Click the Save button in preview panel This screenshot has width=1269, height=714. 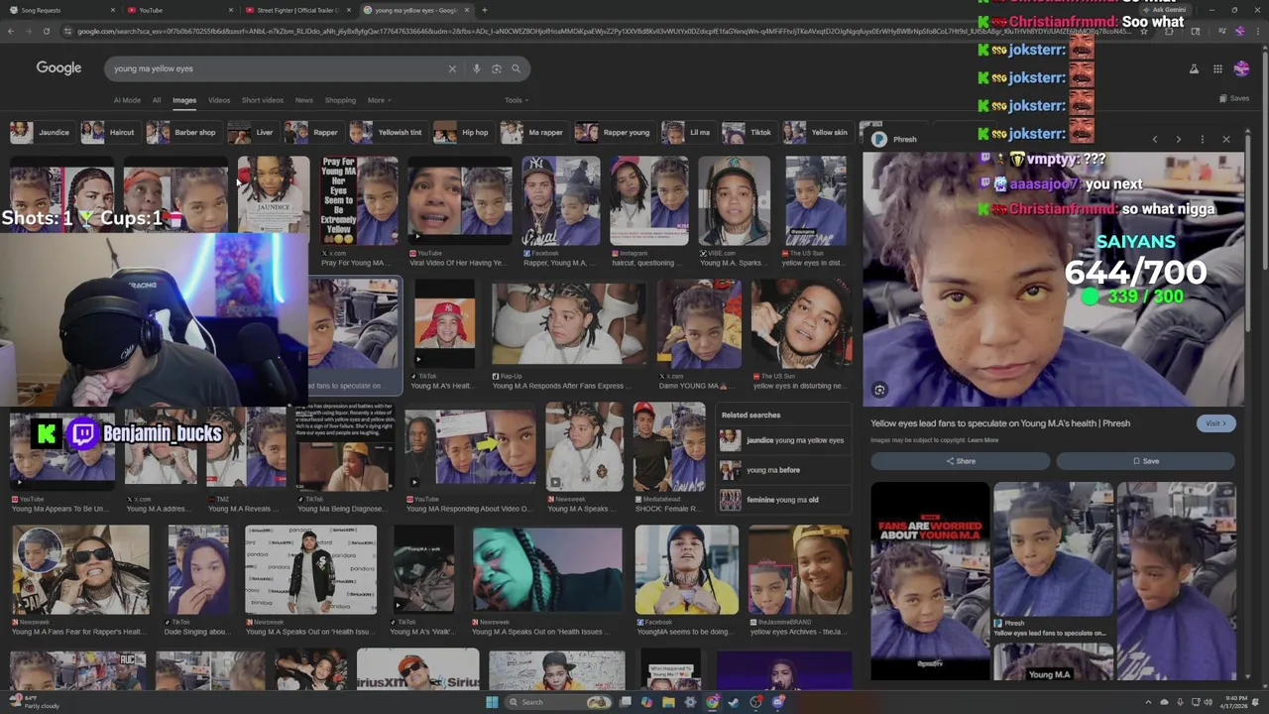tap(1145, 461)
